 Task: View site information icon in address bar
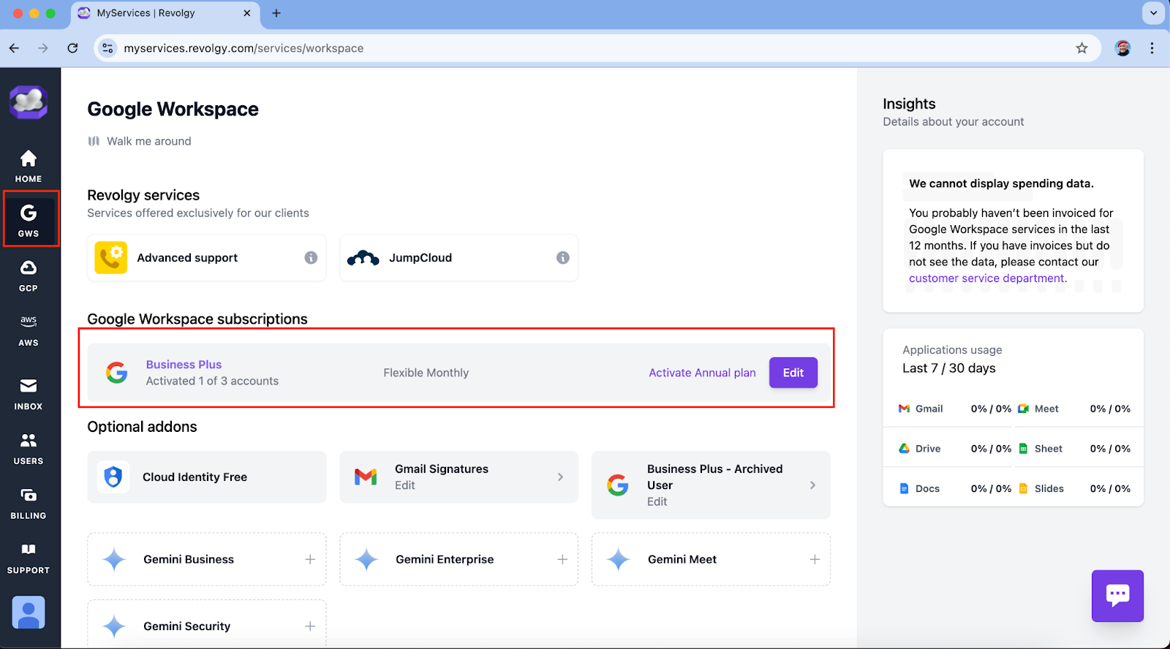click(107, 48)
